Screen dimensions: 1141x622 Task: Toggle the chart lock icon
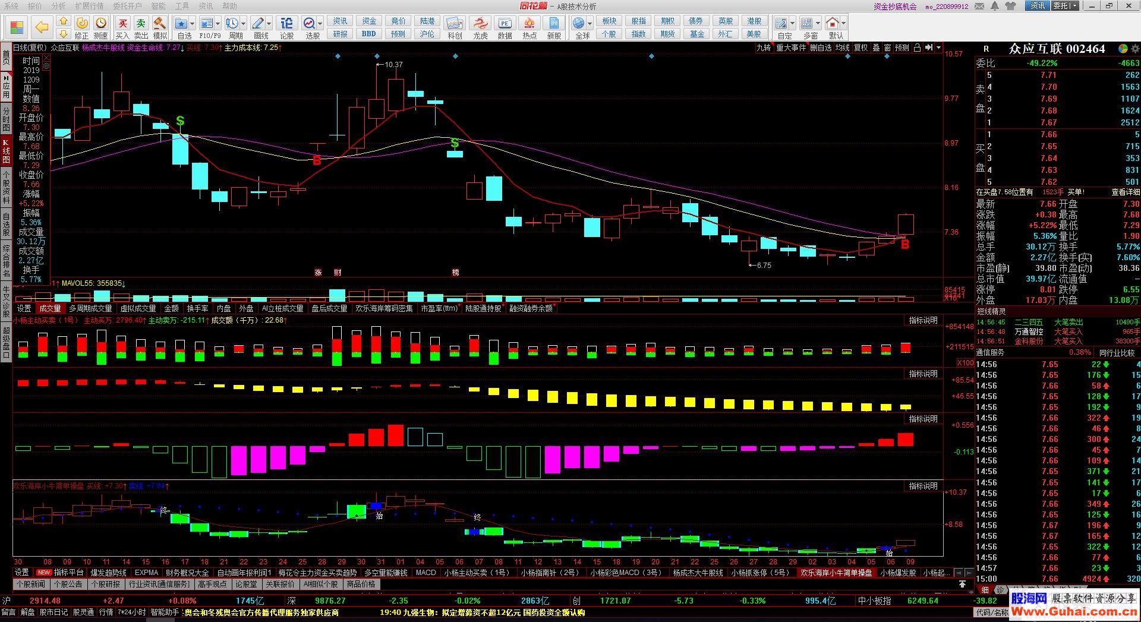[x=917, y=48]
